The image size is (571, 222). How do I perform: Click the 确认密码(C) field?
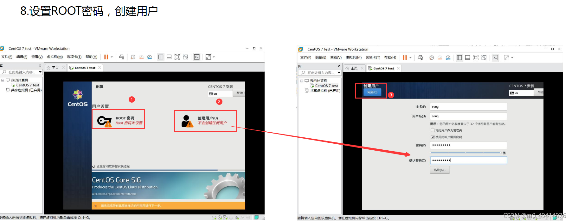(x=468, y=160)
